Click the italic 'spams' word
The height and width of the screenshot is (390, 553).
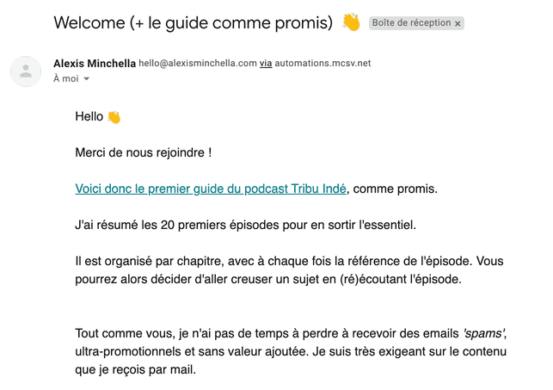[484, 333]
